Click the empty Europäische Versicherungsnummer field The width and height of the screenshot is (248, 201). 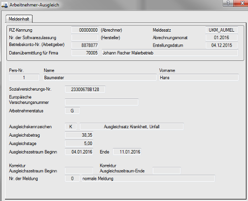[102, 102]
